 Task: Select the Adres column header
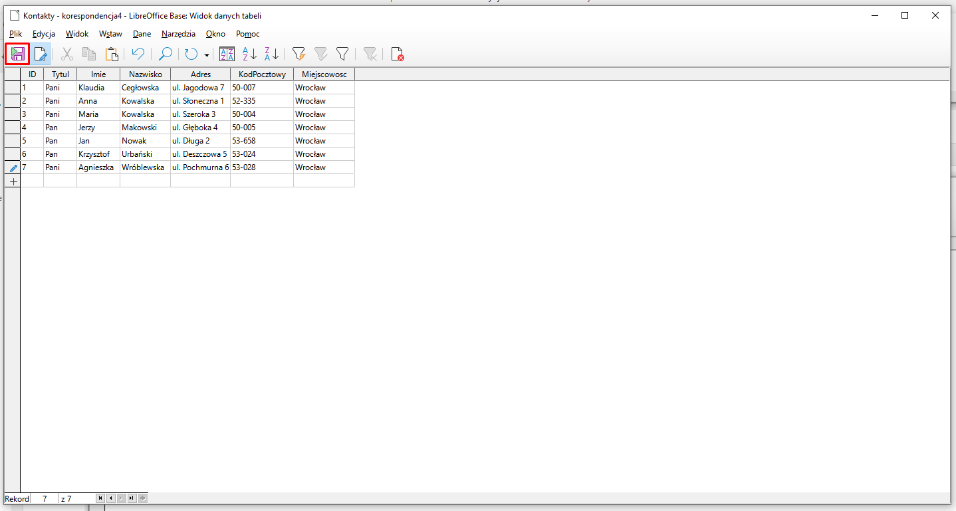tap(201, 74)
